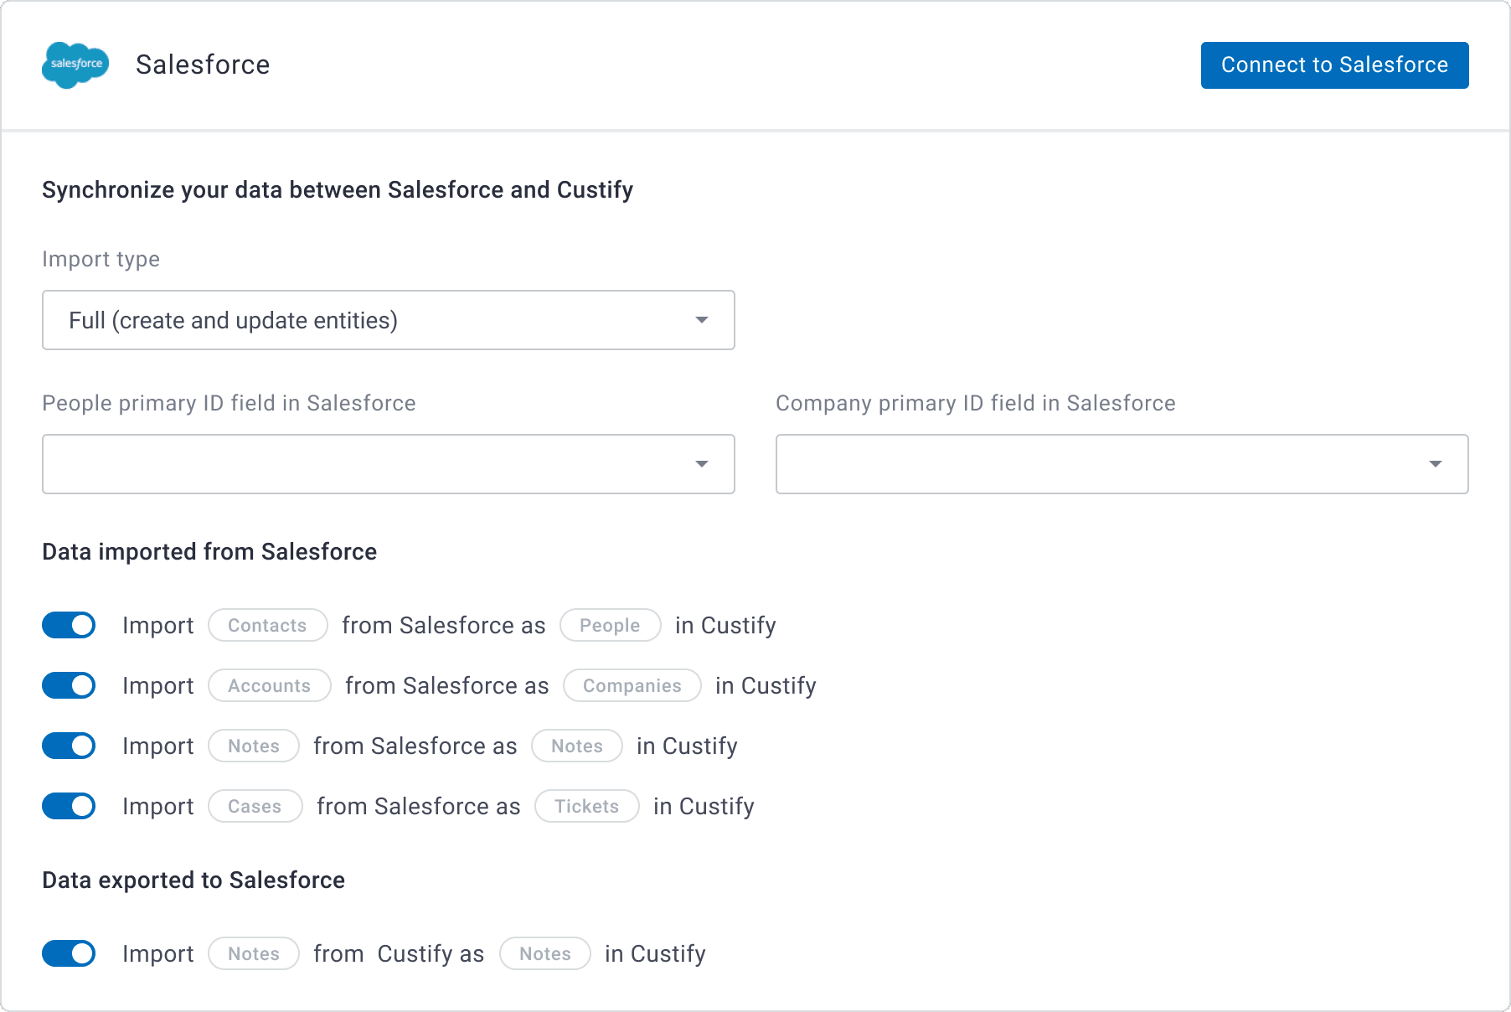Viewport: 1511px width, 1012px height.
Task: Toggle off Accounts import switch
Action: (69, 685)
